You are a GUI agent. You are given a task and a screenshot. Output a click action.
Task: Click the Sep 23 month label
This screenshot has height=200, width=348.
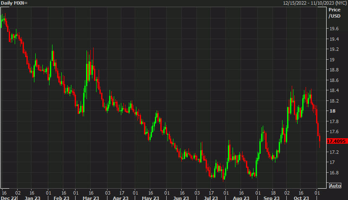pos(272,198)
